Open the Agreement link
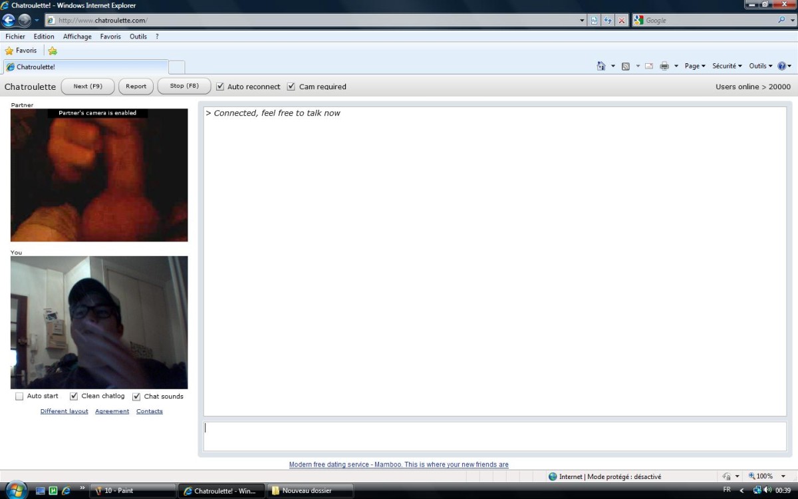The height and width of the screenshot is (499, 798). point(112,411)
